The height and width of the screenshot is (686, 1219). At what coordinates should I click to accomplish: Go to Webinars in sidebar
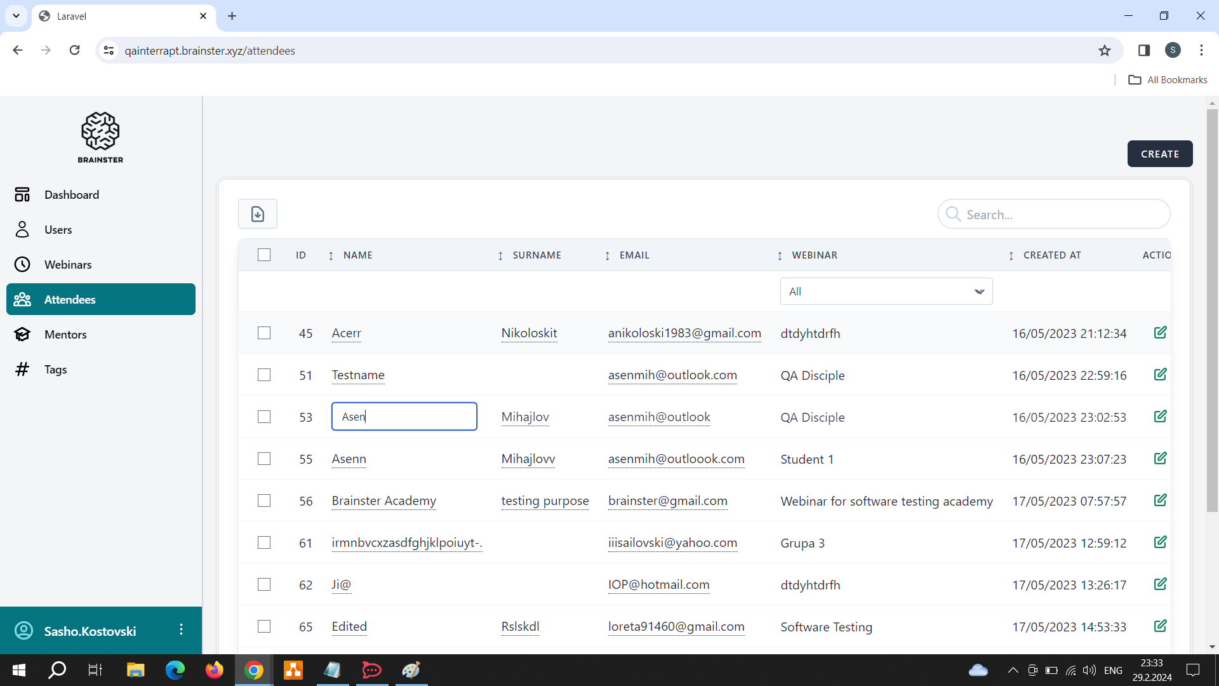tap(68, 265)
